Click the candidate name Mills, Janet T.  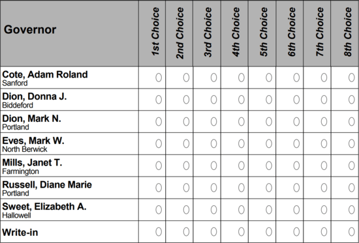[x=32, y=162]
